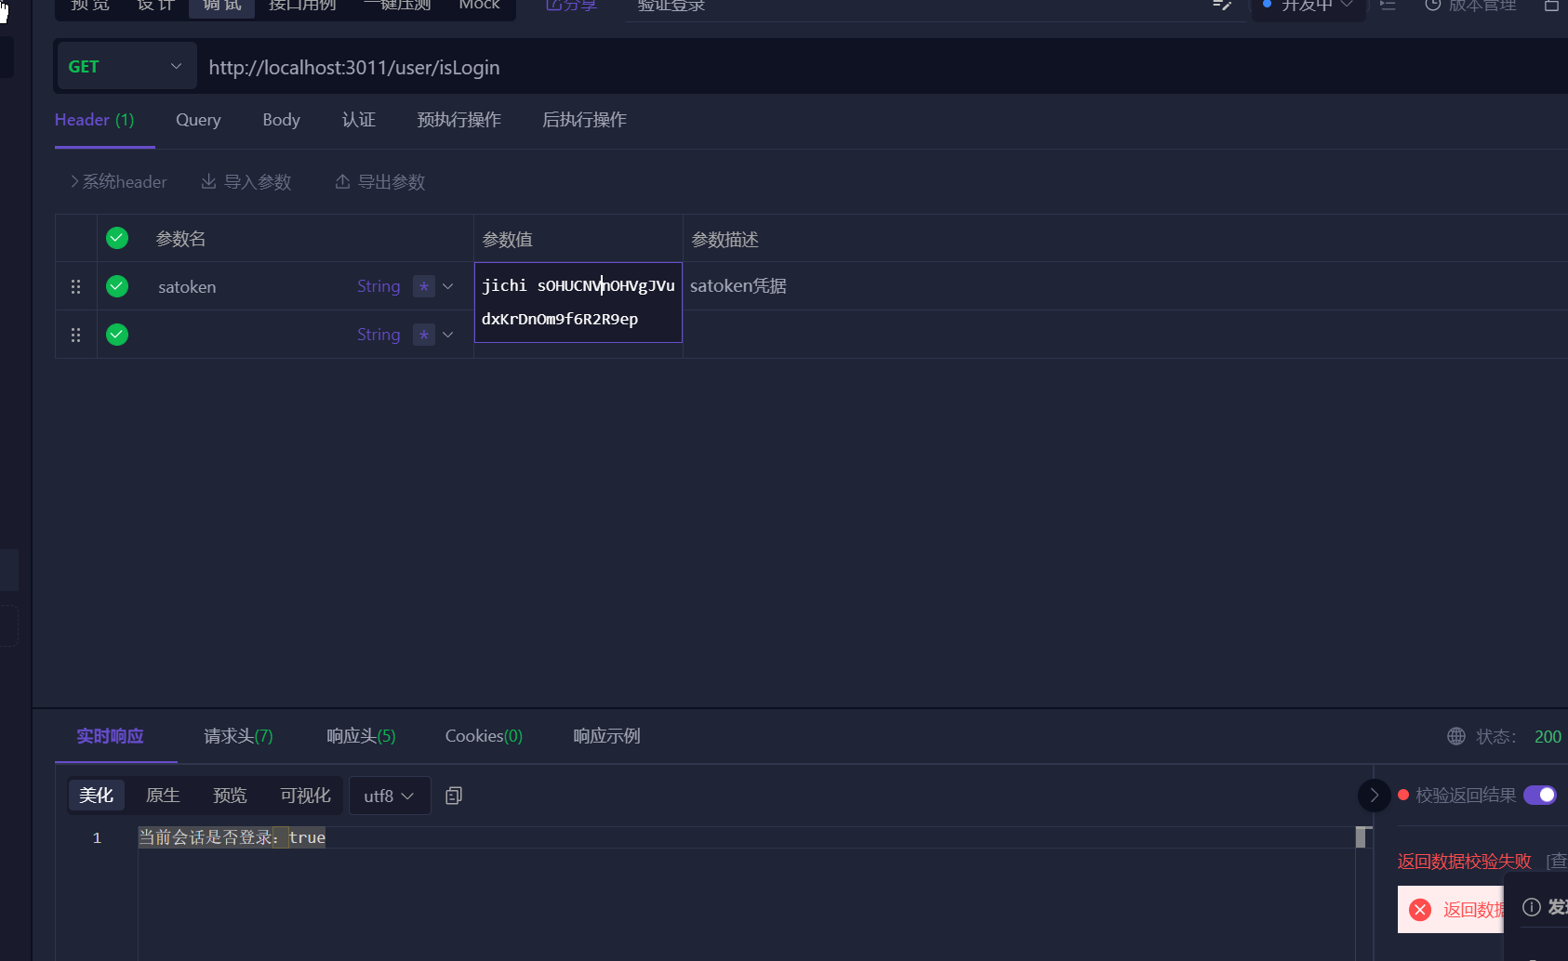
Task: Switch to the 调试 top tab
Action: [x=222, y=7]
